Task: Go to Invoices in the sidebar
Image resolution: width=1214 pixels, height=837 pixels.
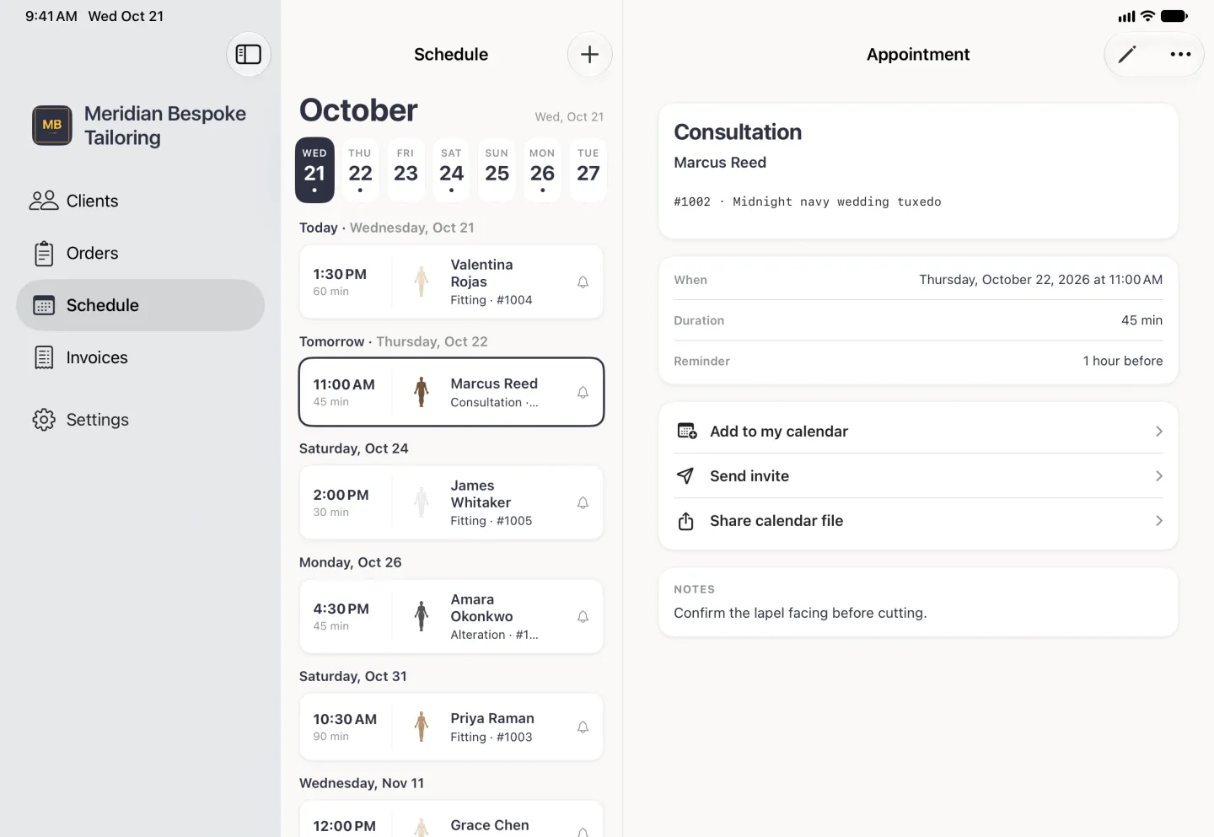Action: click(x=140, y=357)
